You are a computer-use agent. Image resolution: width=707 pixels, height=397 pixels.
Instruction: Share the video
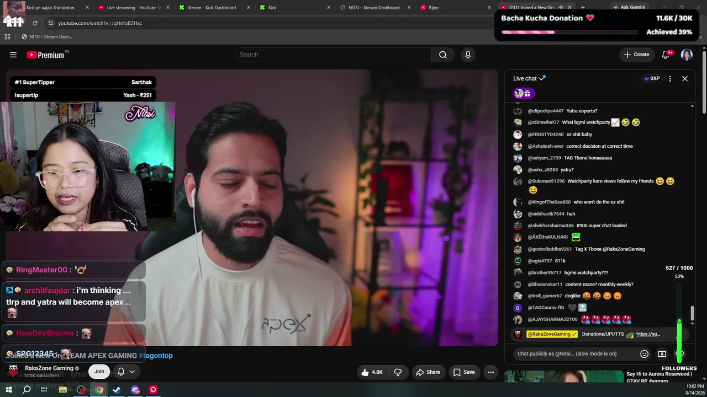(x=428, y=372)
